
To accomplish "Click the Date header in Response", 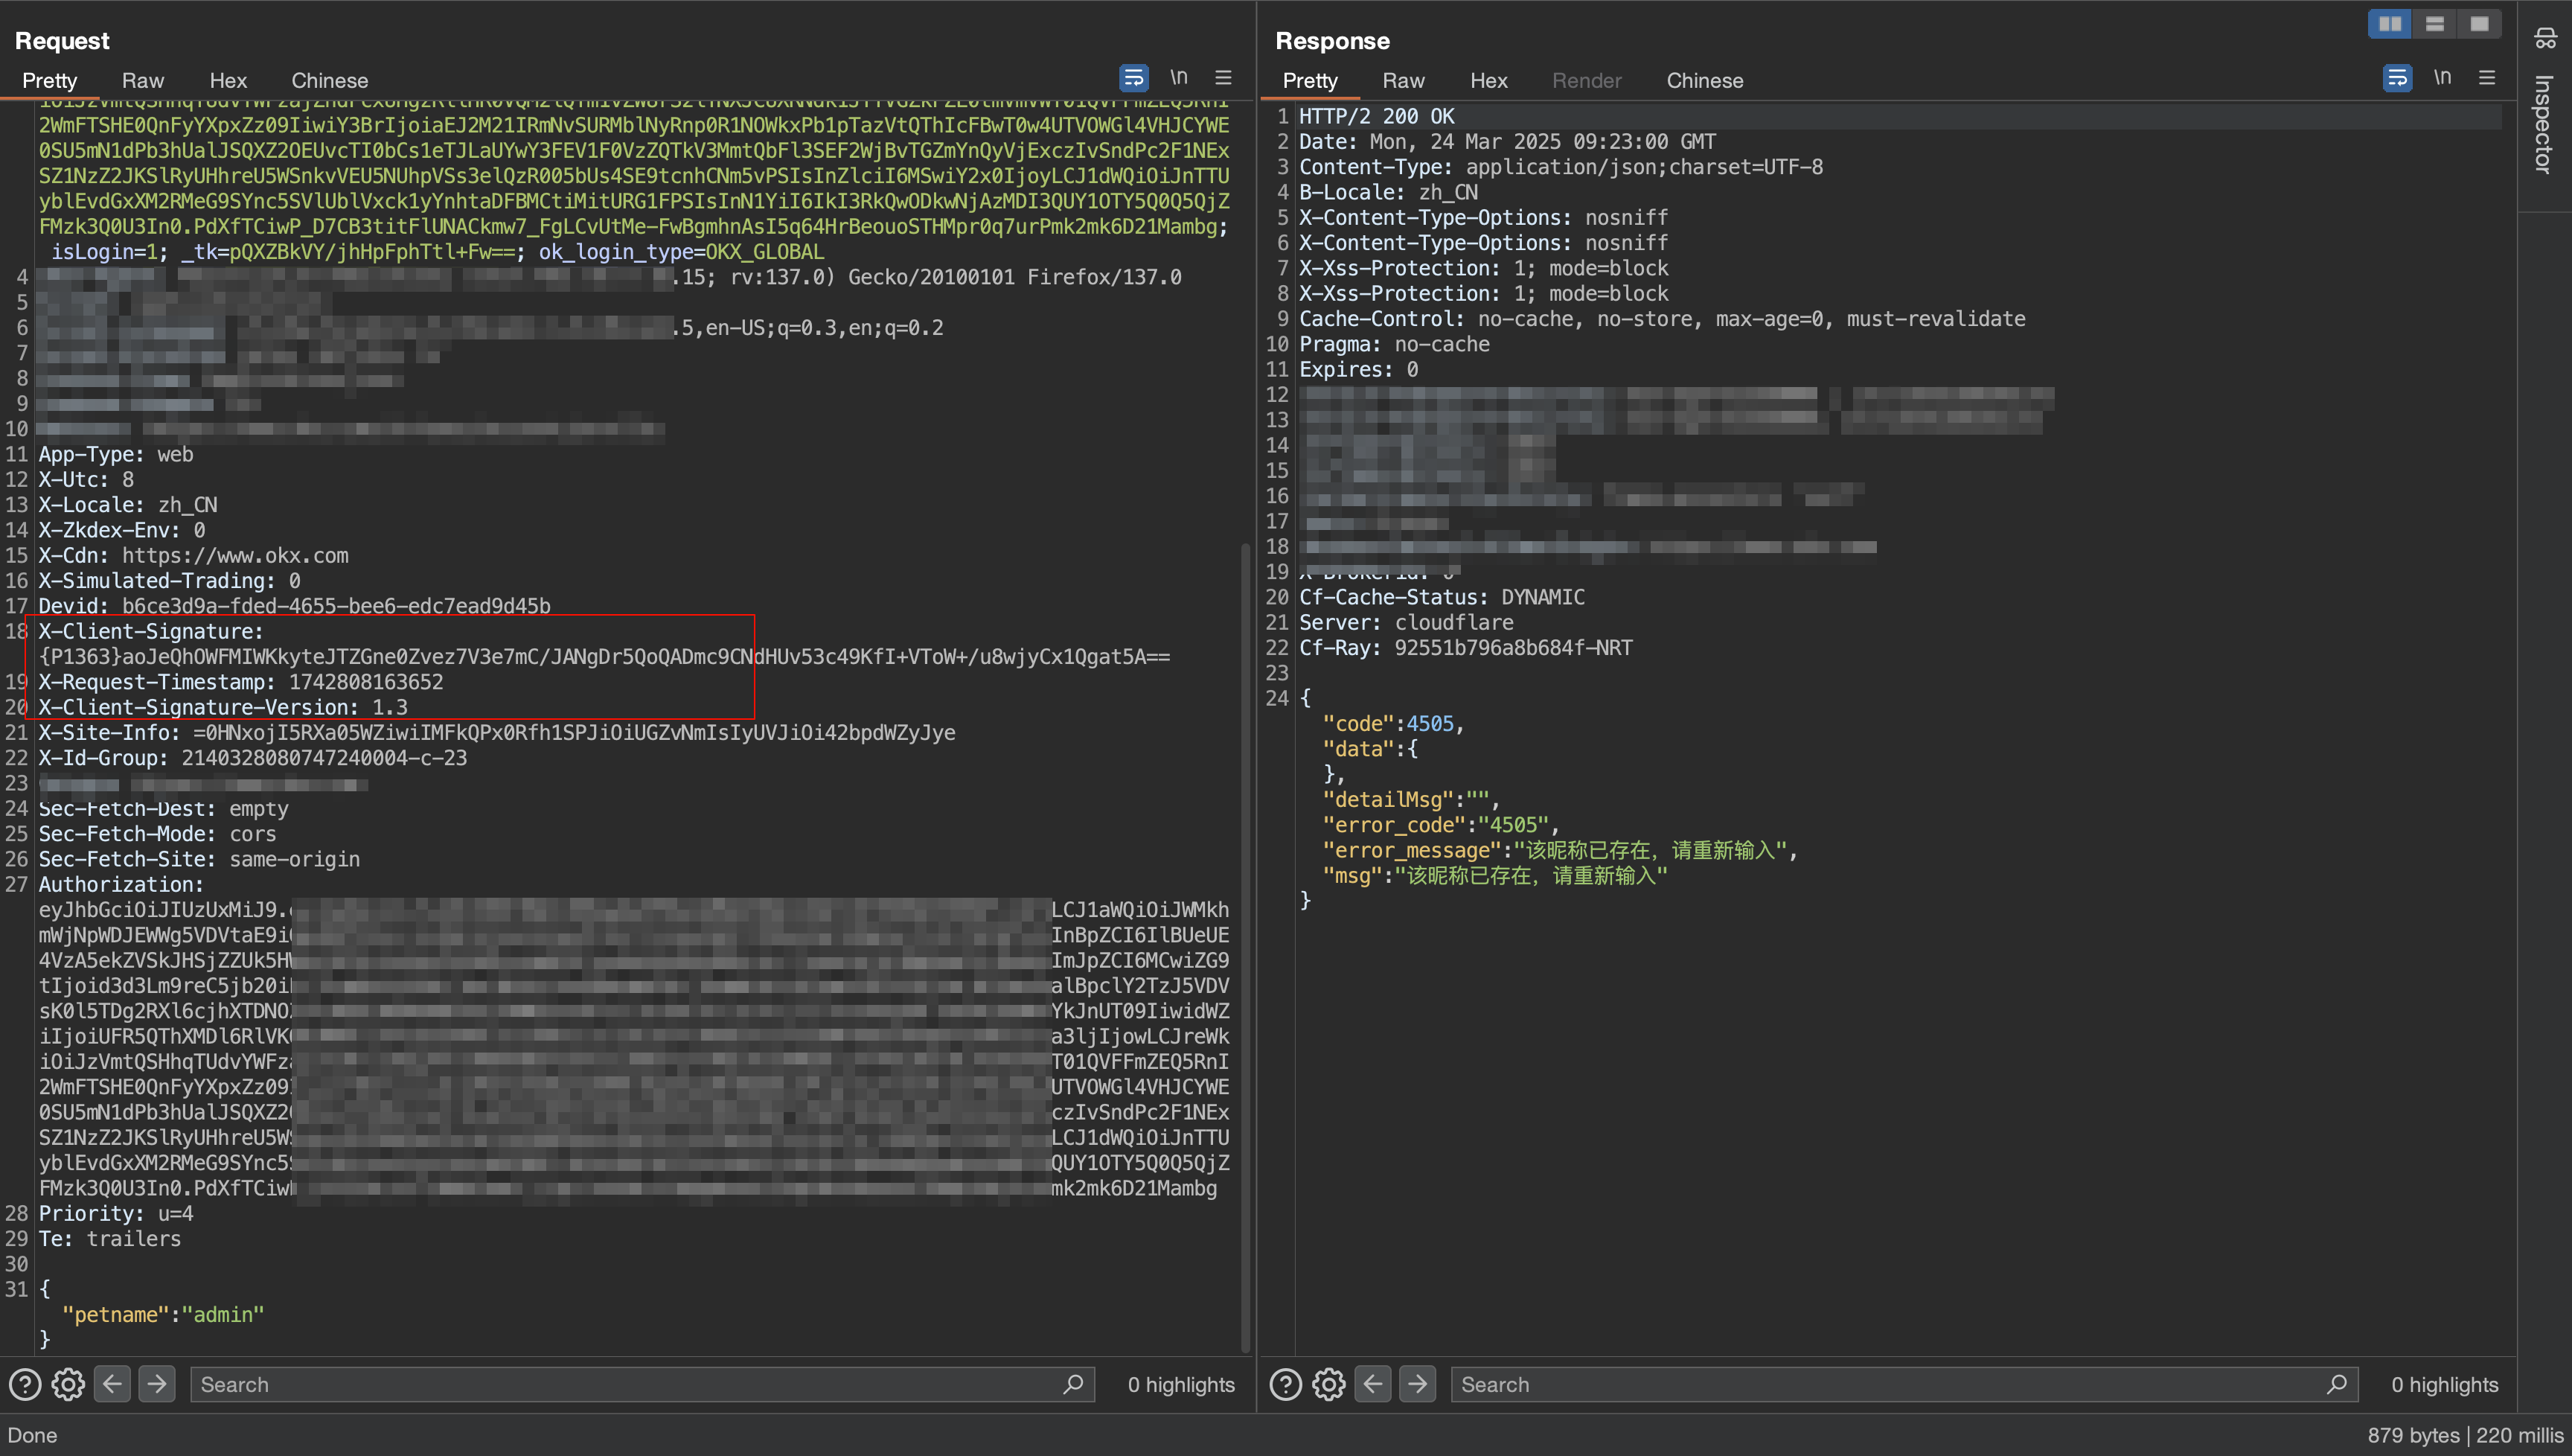I will click(1508, 141).
